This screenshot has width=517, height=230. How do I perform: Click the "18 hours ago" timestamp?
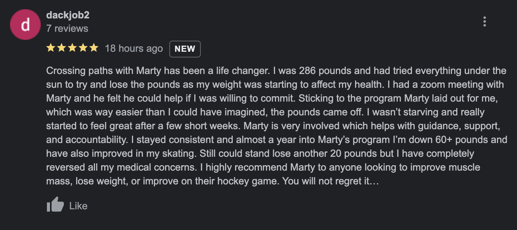tap(134, 49)
